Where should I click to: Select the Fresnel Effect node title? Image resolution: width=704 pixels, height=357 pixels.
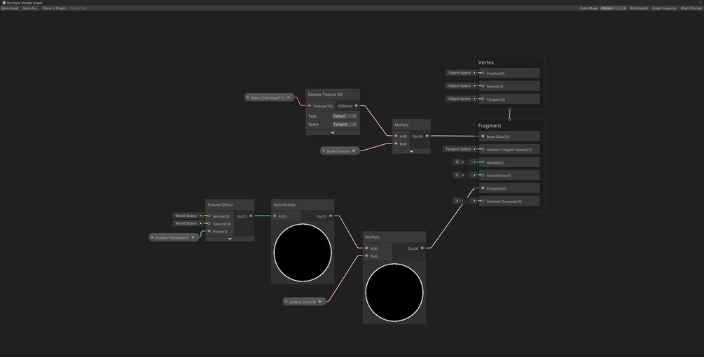[x=220, y=205]
